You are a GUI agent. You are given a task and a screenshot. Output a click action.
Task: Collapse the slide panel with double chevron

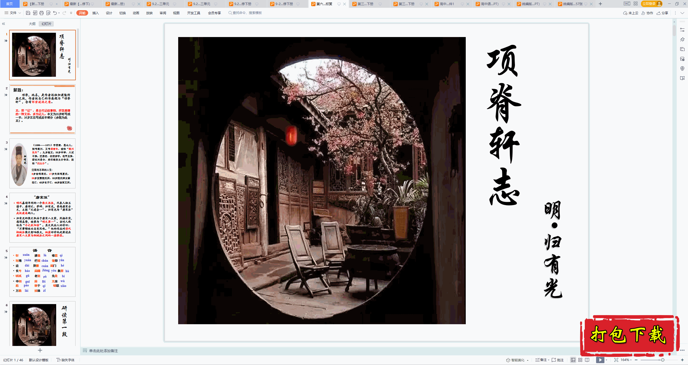point(3,24)
